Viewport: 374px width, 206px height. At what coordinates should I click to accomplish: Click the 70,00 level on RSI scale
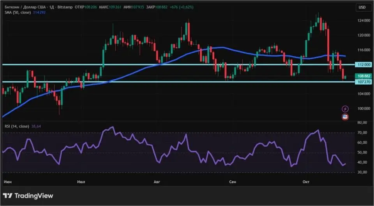(x=362, y=133)
